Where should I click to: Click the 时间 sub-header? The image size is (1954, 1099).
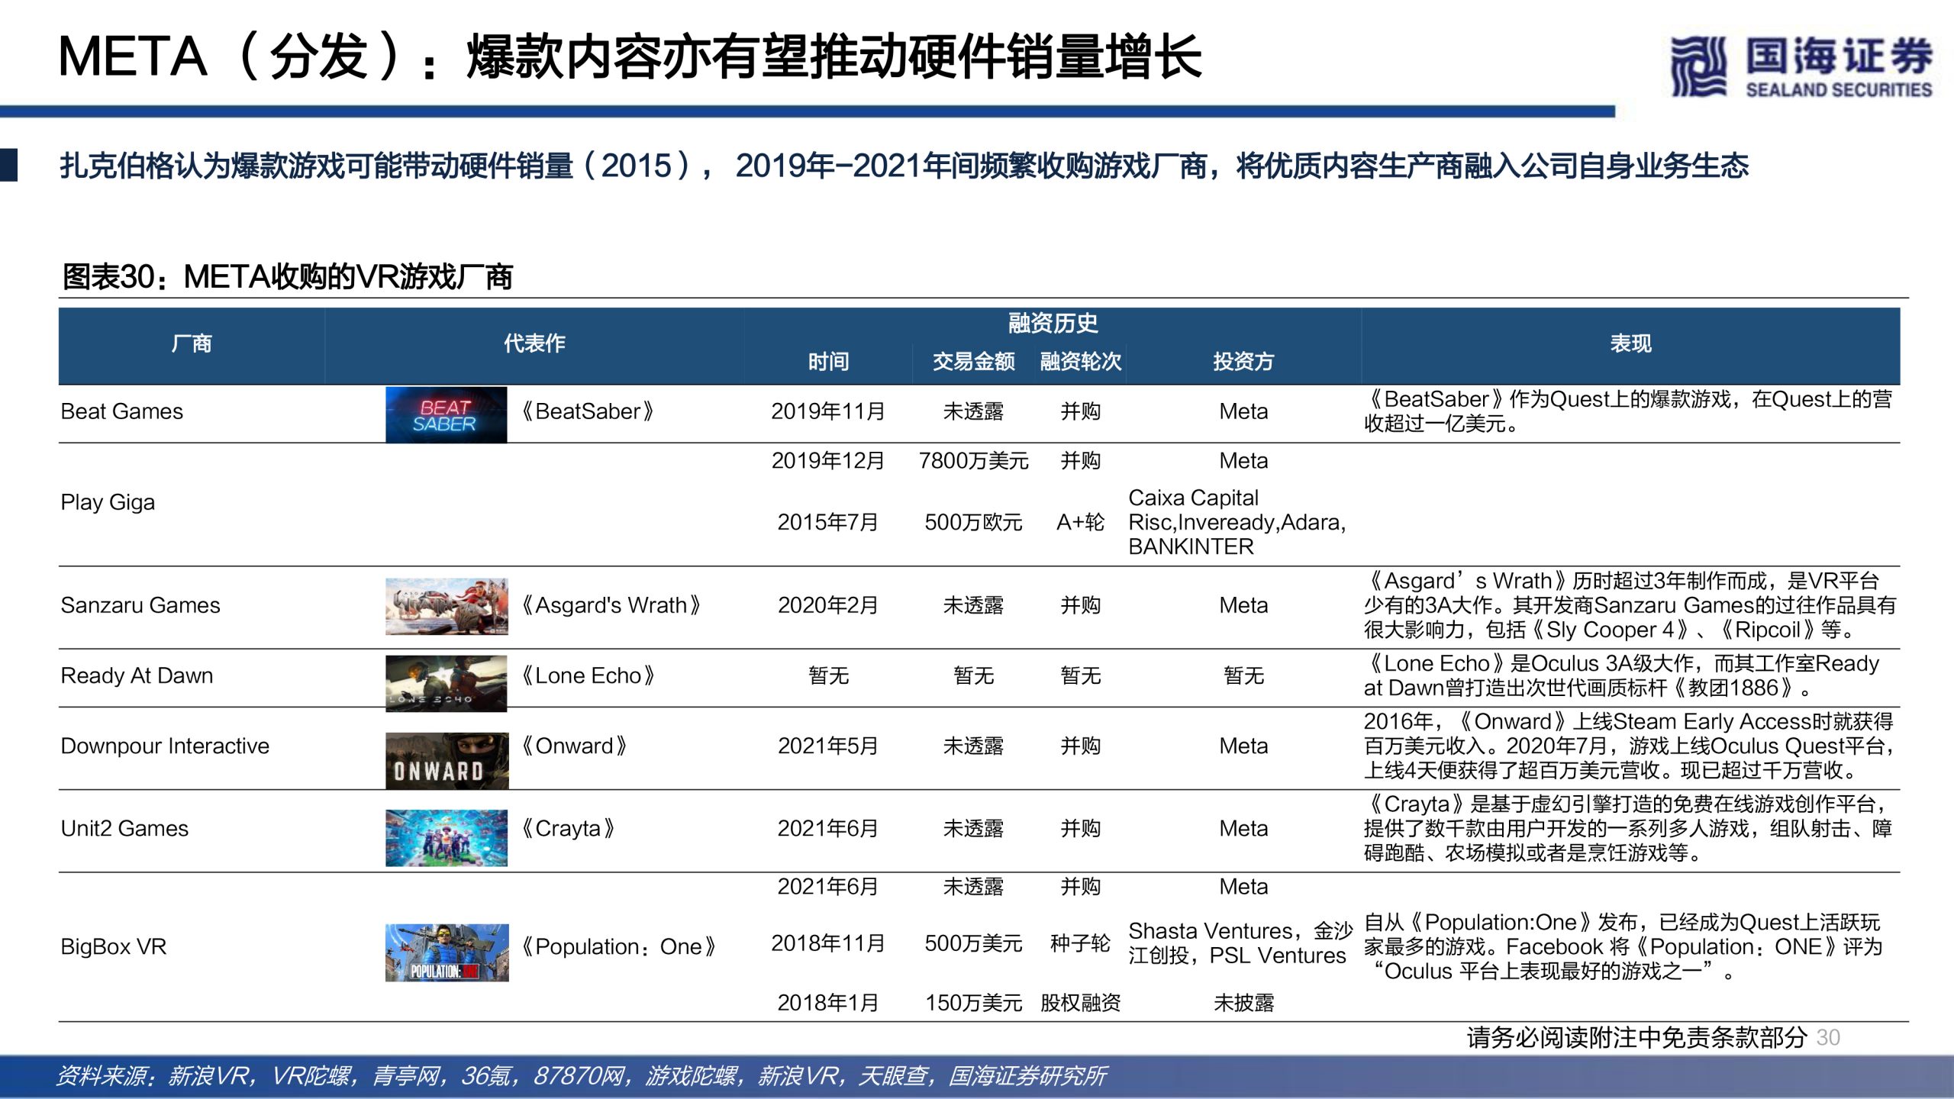coord(828,362)
